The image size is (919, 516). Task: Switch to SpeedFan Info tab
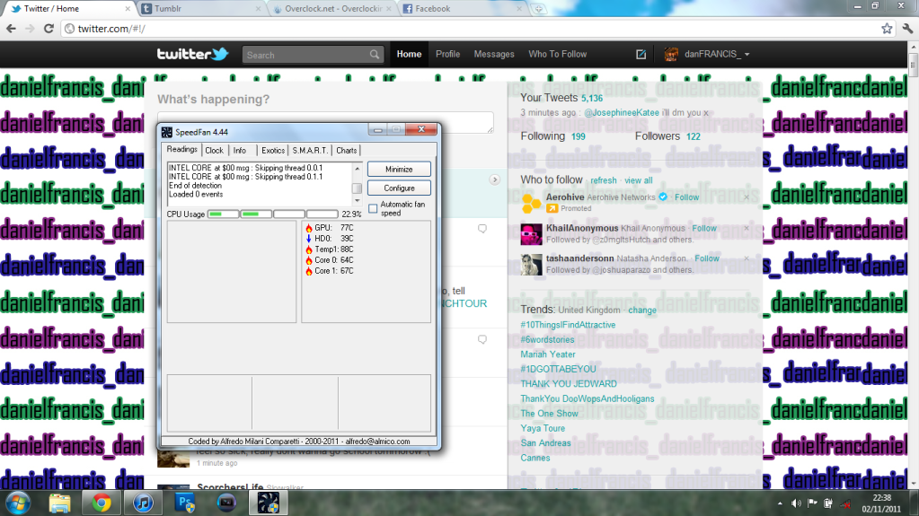click(240, 151)
